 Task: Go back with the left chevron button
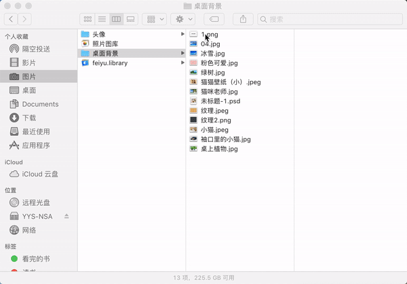click(x=11, y=19)
